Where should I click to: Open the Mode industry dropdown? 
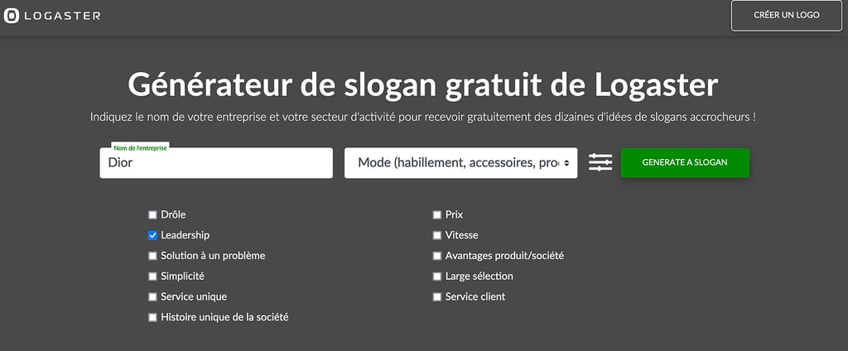[460, 163]
